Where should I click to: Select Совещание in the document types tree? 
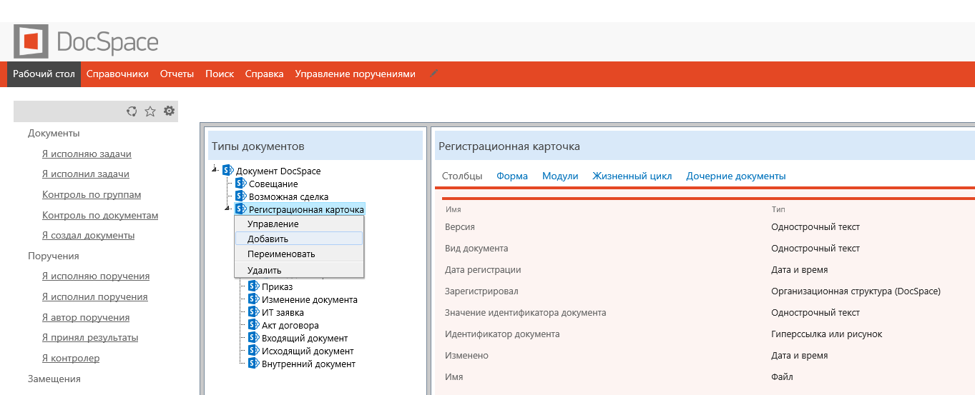pos(273,184)
